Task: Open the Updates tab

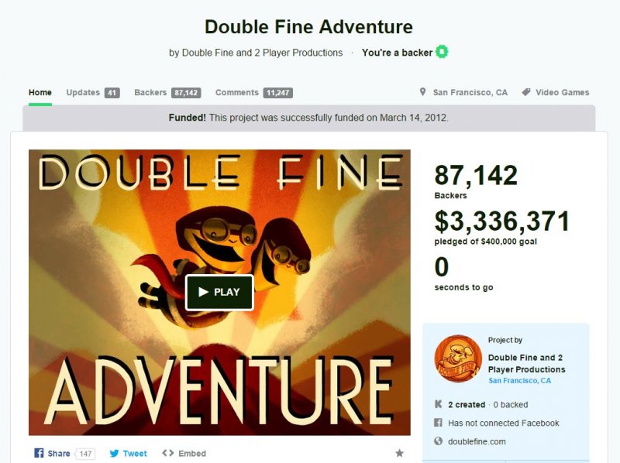Action: click(93, 92)
